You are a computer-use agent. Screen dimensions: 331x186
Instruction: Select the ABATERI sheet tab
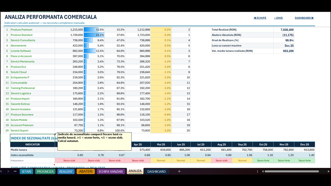pyautogui.click(x=86, y=172)
